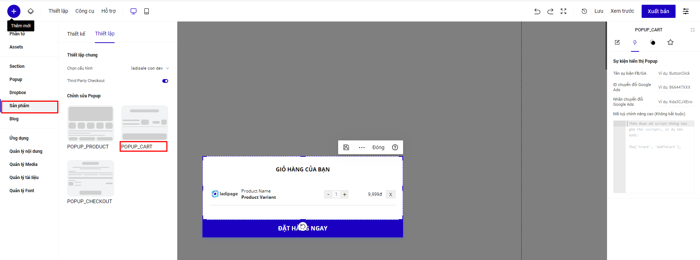Click the redo arrow icon
The image size is (700, 260).
click(x=550, y=11)
